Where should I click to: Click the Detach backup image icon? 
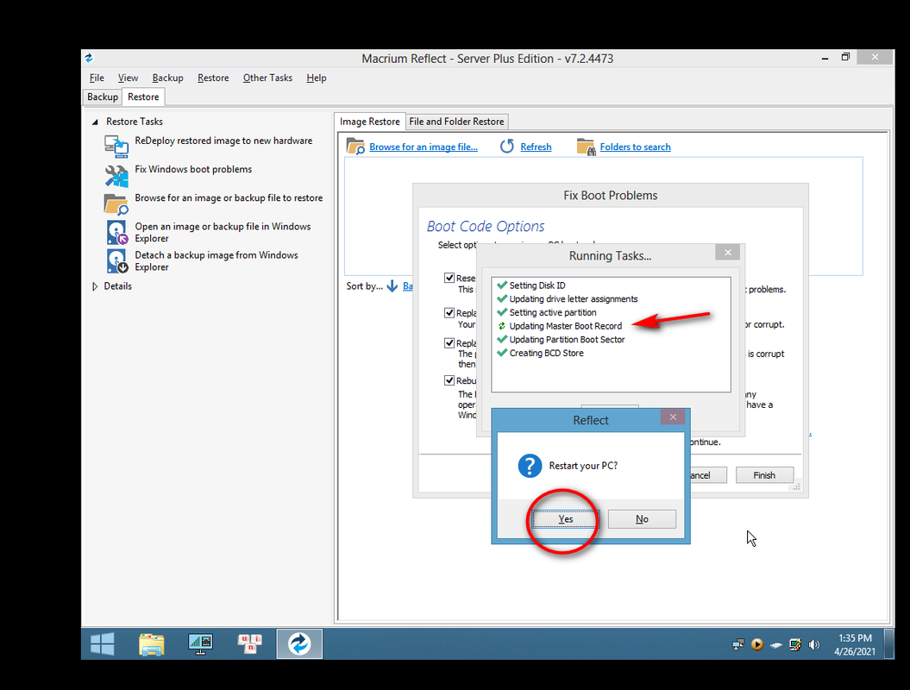[116, 261]
